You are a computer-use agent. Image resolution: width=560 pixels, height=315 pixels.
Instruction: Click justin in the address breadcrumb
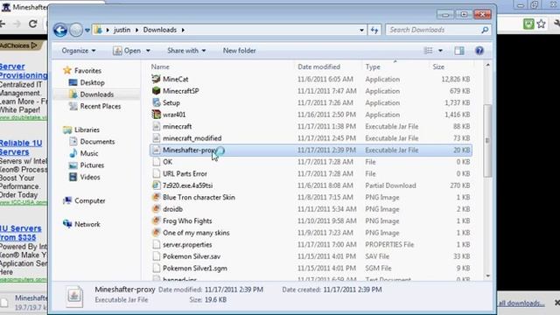coord(122,30)
